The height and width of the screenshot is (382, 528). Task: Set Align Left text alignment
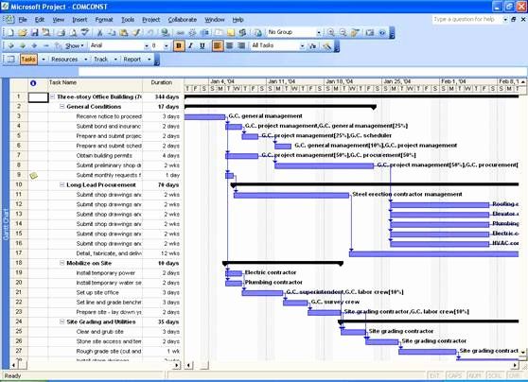pos(218,45)
